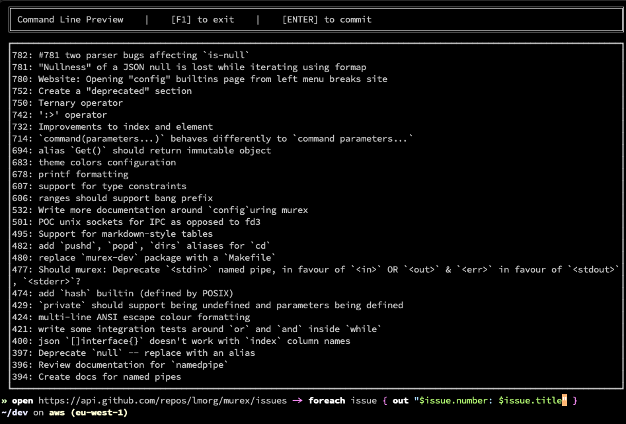Image resolution: width=626 pixels, height=424 pixels.
Task: Click the highlighted cursor after $issue.title
Action: click(565, 400)
